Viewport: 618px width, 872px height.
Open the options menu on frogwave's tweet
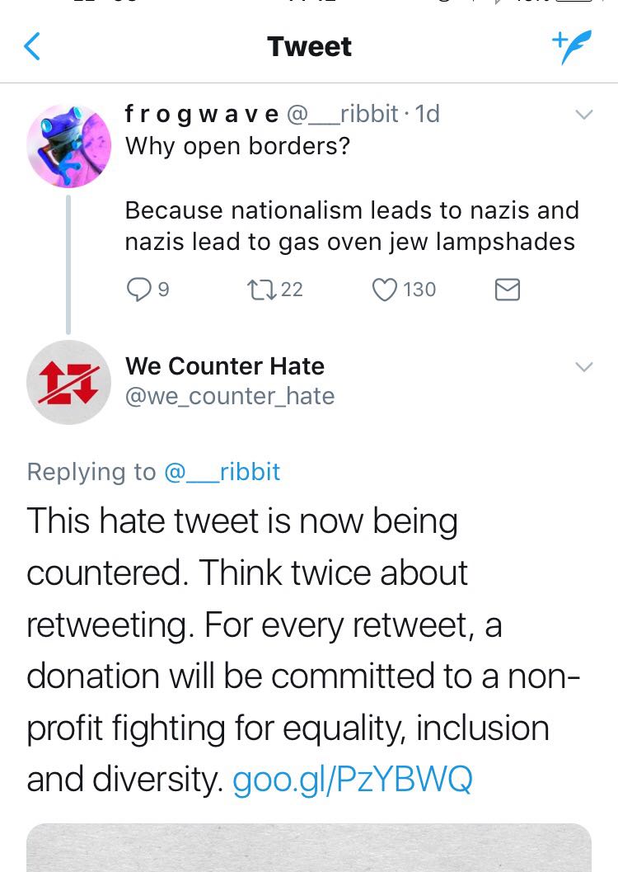[585, 115]
